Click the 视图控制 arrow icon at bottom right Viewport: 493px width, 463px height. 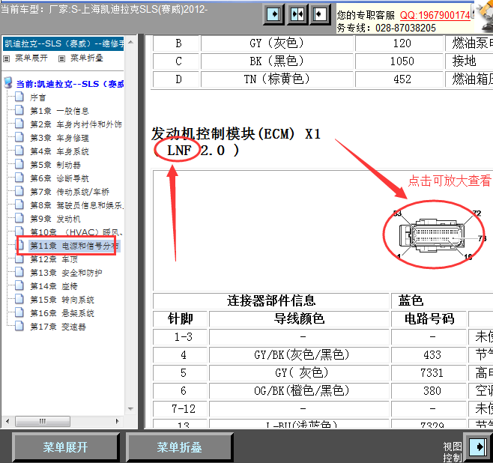(478, 447)
